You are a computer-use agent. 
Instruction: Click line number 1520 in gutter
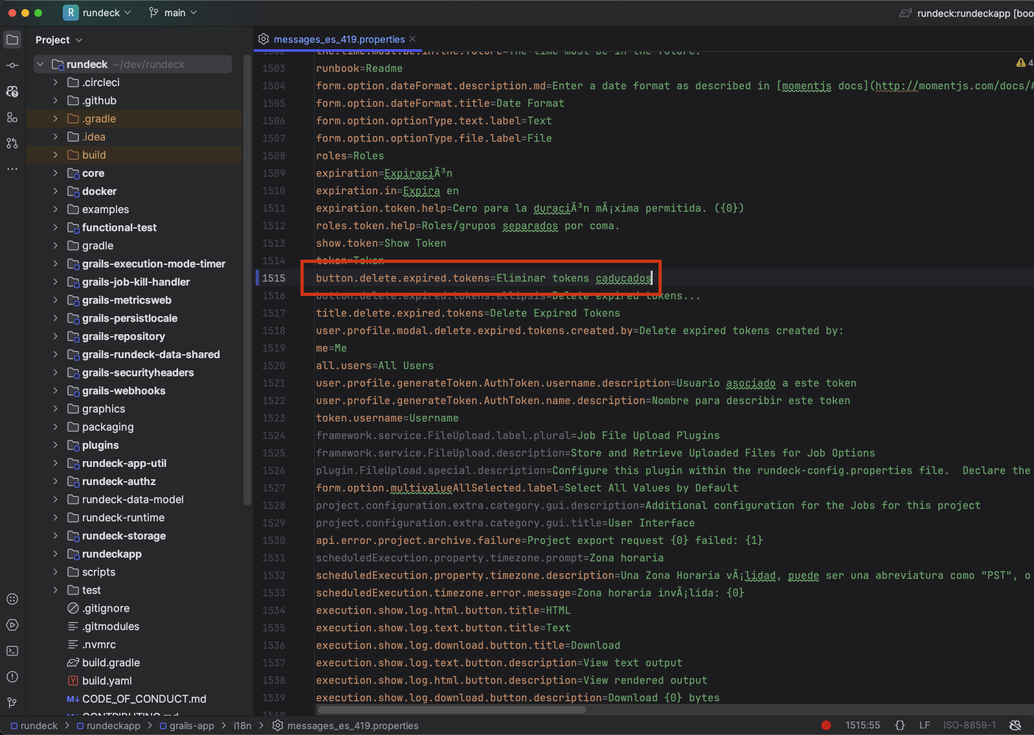pyautogui.click(x=273, y=365)
